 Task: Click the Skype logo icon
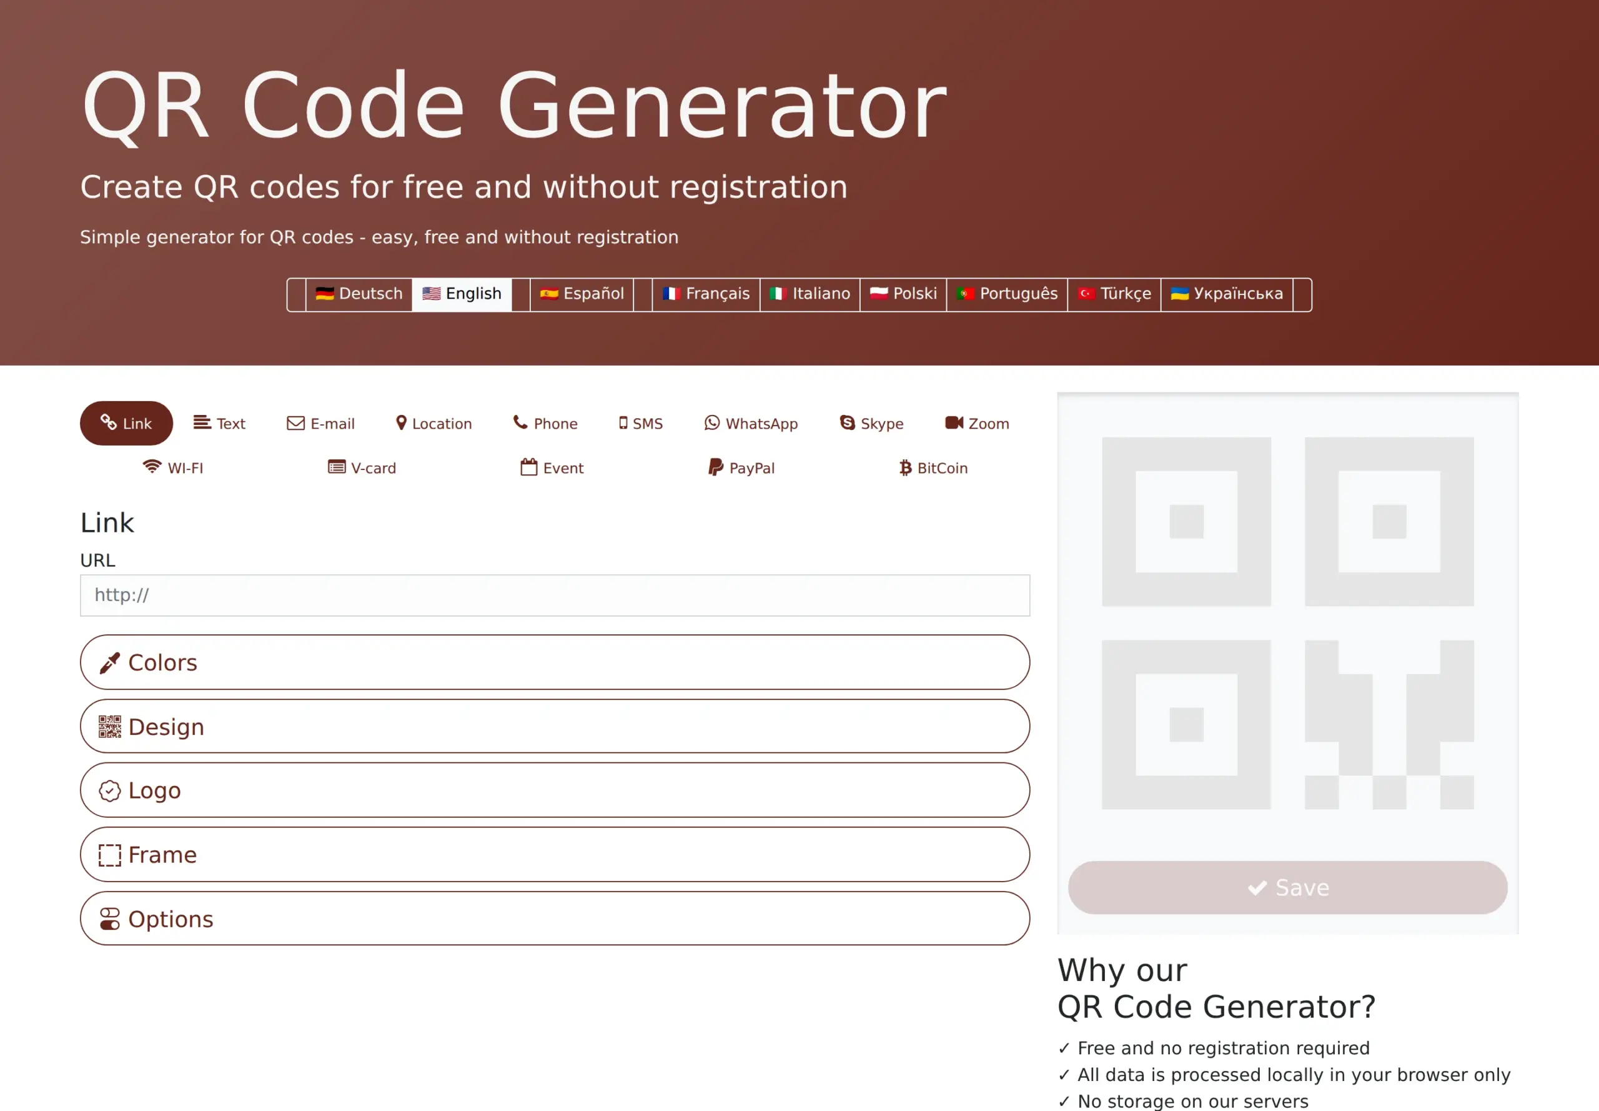(847, 422)
